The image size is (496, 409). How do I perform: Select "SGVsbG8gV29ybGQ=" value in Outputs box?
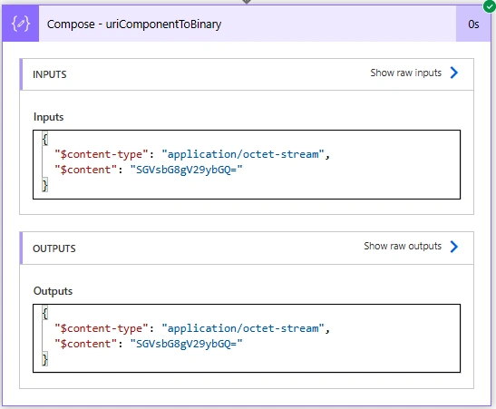[186, 344]
